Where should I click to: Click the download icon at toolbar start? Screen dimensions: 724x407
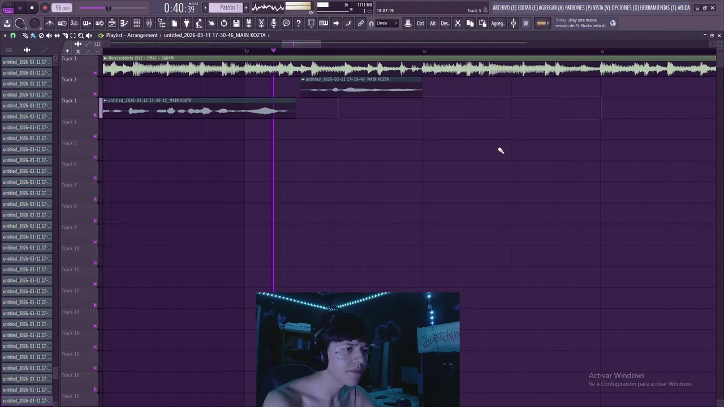(x=7, y=23)
